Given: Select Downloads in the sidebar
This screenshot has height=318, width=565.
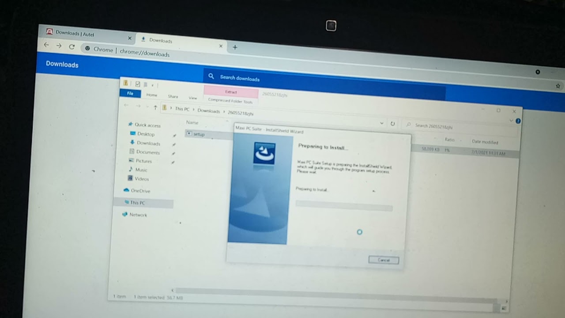Looking at the screenshot, I should (x=148, y=143).
